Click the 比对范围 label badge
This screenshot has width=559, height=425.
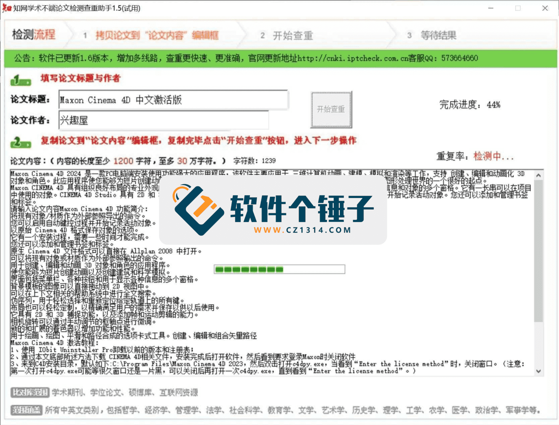coord(30,392)
